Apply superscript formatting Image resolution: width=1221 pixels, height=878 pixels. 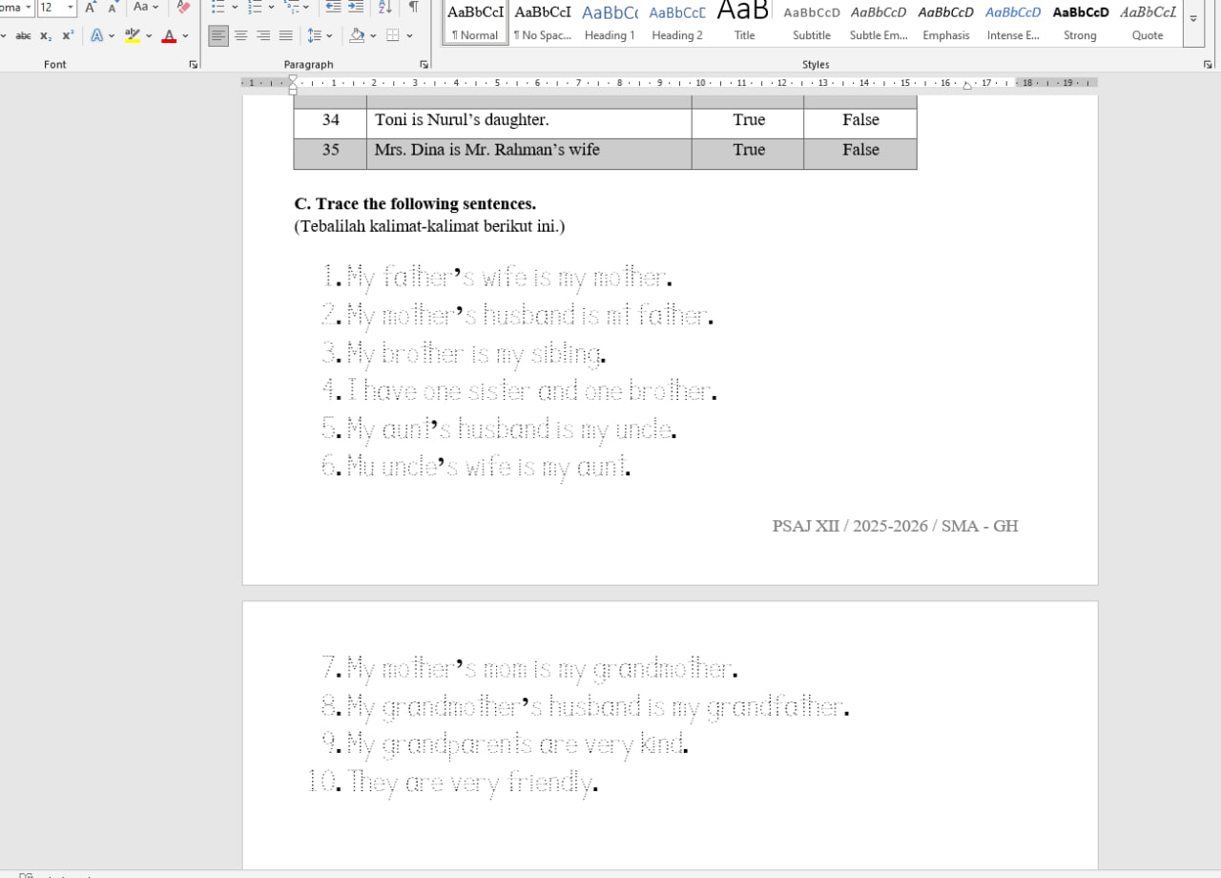point(68,36)
